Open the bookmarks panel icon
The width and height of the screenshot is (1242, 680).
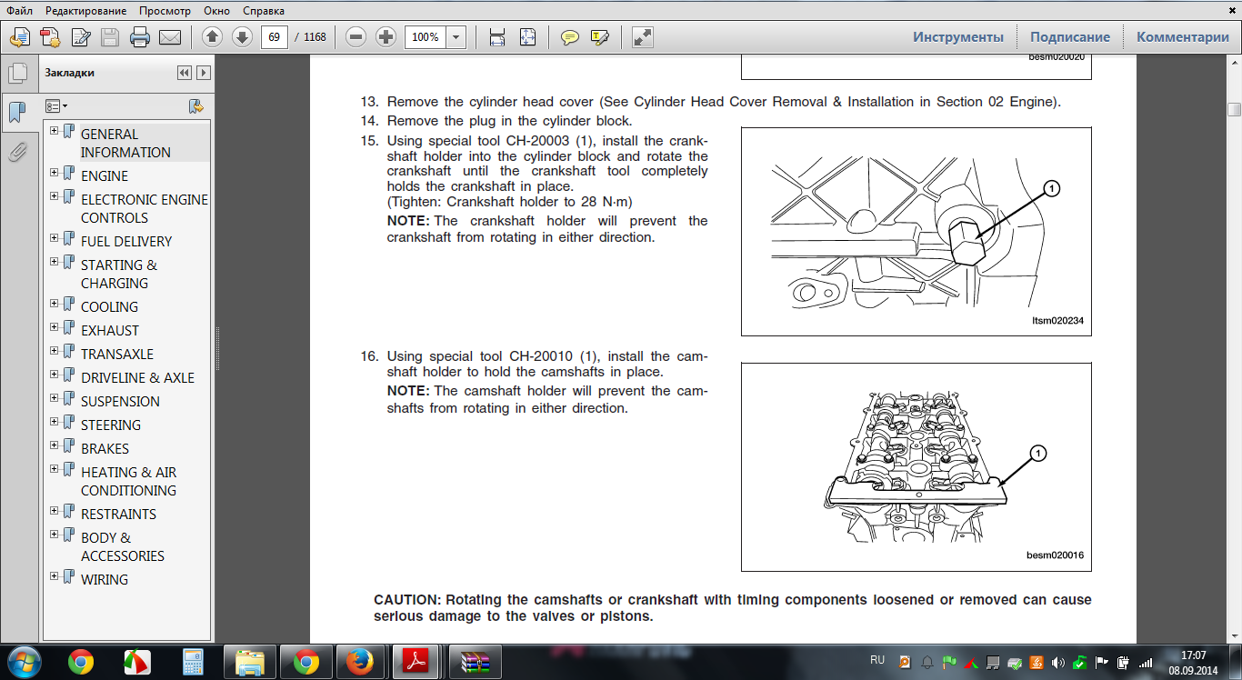(x=17, y=113)
